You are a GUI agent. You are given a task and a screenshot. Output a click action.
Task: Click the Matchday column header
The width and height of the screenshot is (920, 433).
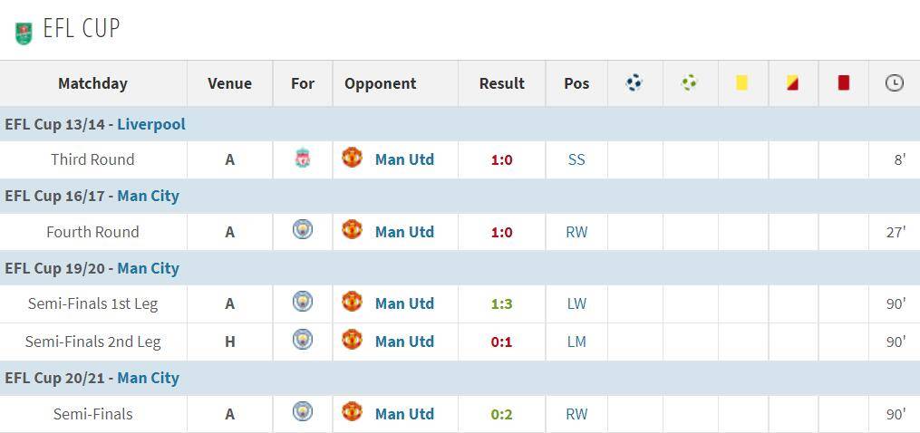[x=92, y=83]
